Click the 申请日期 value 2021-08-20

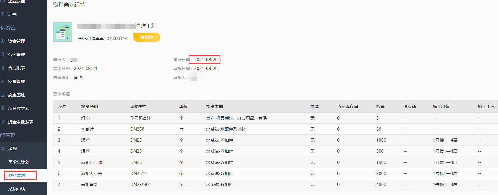pos(206,60)
